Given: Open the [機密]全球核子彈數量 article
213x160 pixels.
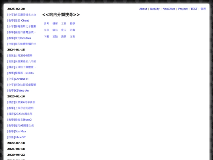Looking at the screenshot, I should 21,67.
